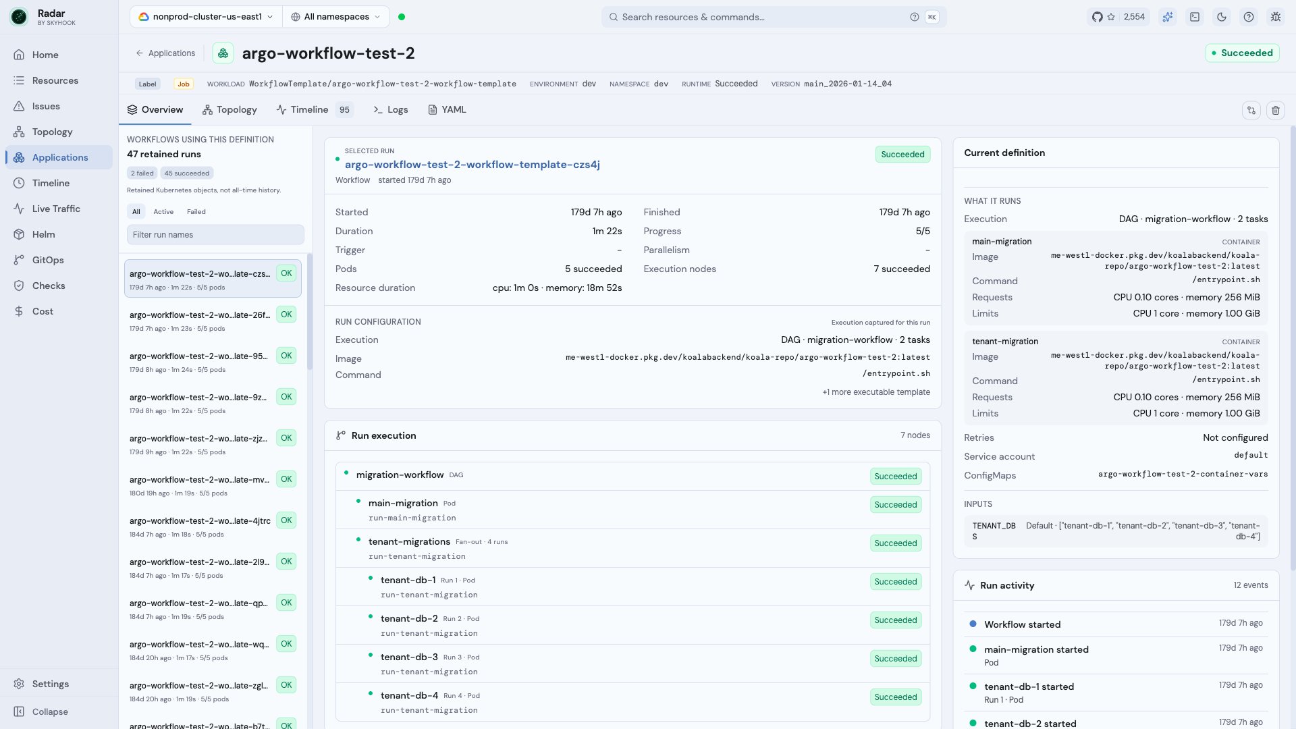The height and width of the screenshot is (729, 1296).
Task: Select run ending in late-mv...
Action: 213,485
